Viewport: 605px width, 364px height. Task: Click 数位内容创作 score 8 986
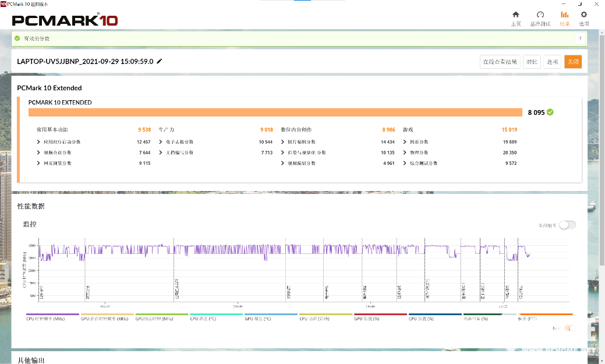coord(388,130)
